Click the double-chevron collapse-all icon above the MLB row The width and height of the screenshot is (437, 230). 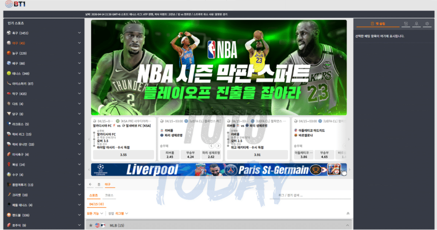(347, 213)
